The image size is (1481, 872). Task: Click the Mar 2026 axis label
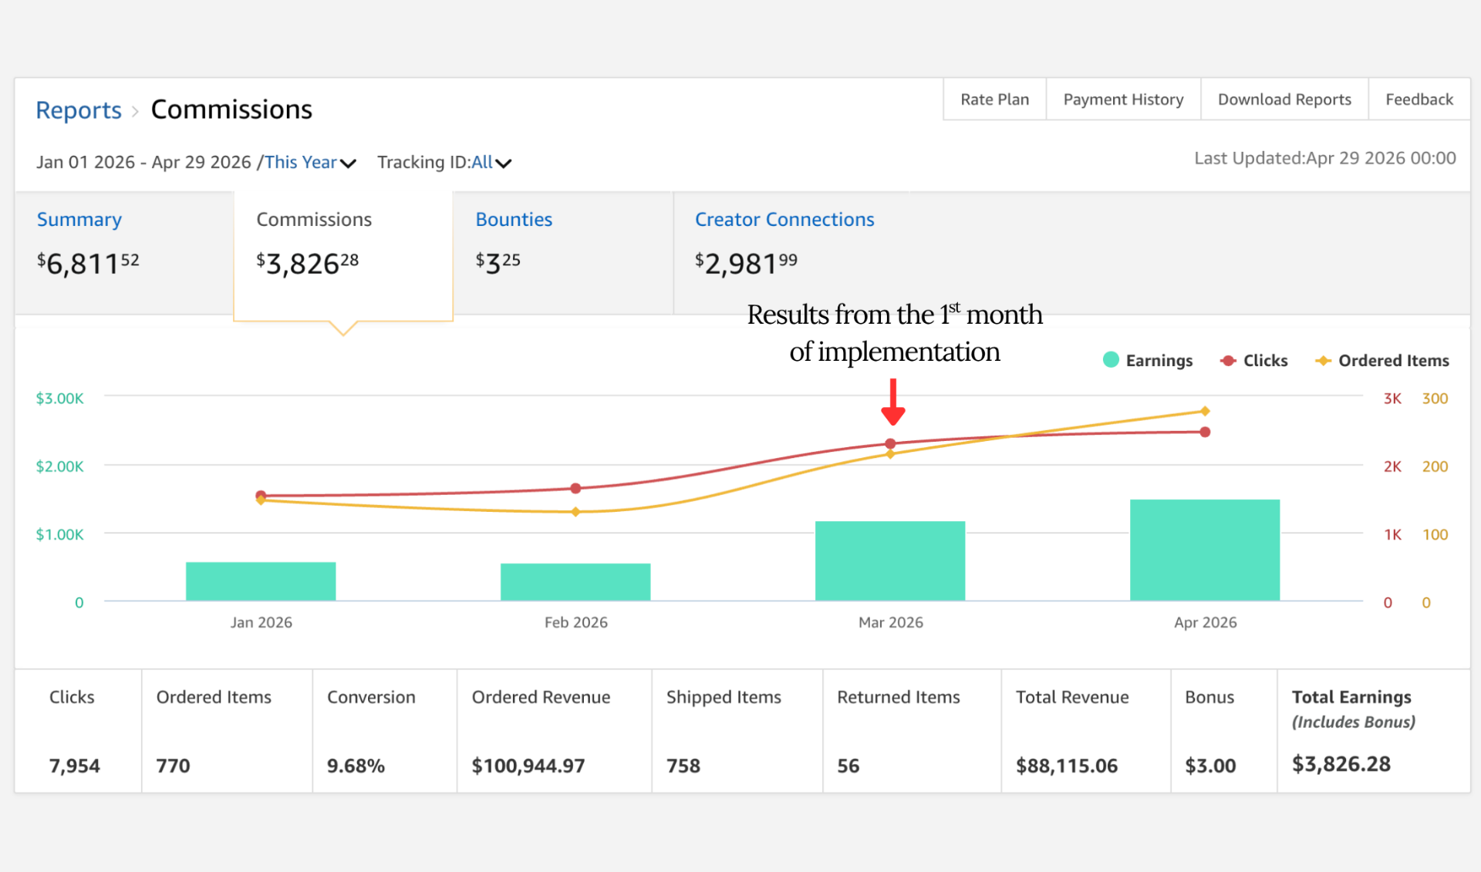tap(891, 622)
